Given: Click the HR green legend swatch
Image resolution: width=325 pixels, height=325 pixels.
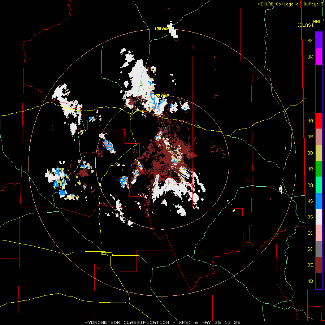Looking at the screenshot, I should [319, 169].
